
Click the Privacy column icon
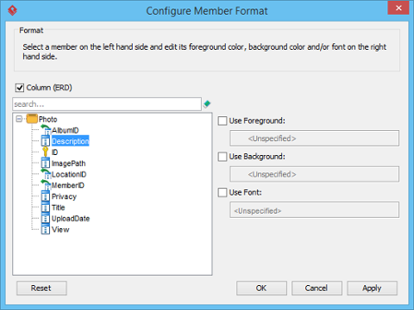coord(46,196)
